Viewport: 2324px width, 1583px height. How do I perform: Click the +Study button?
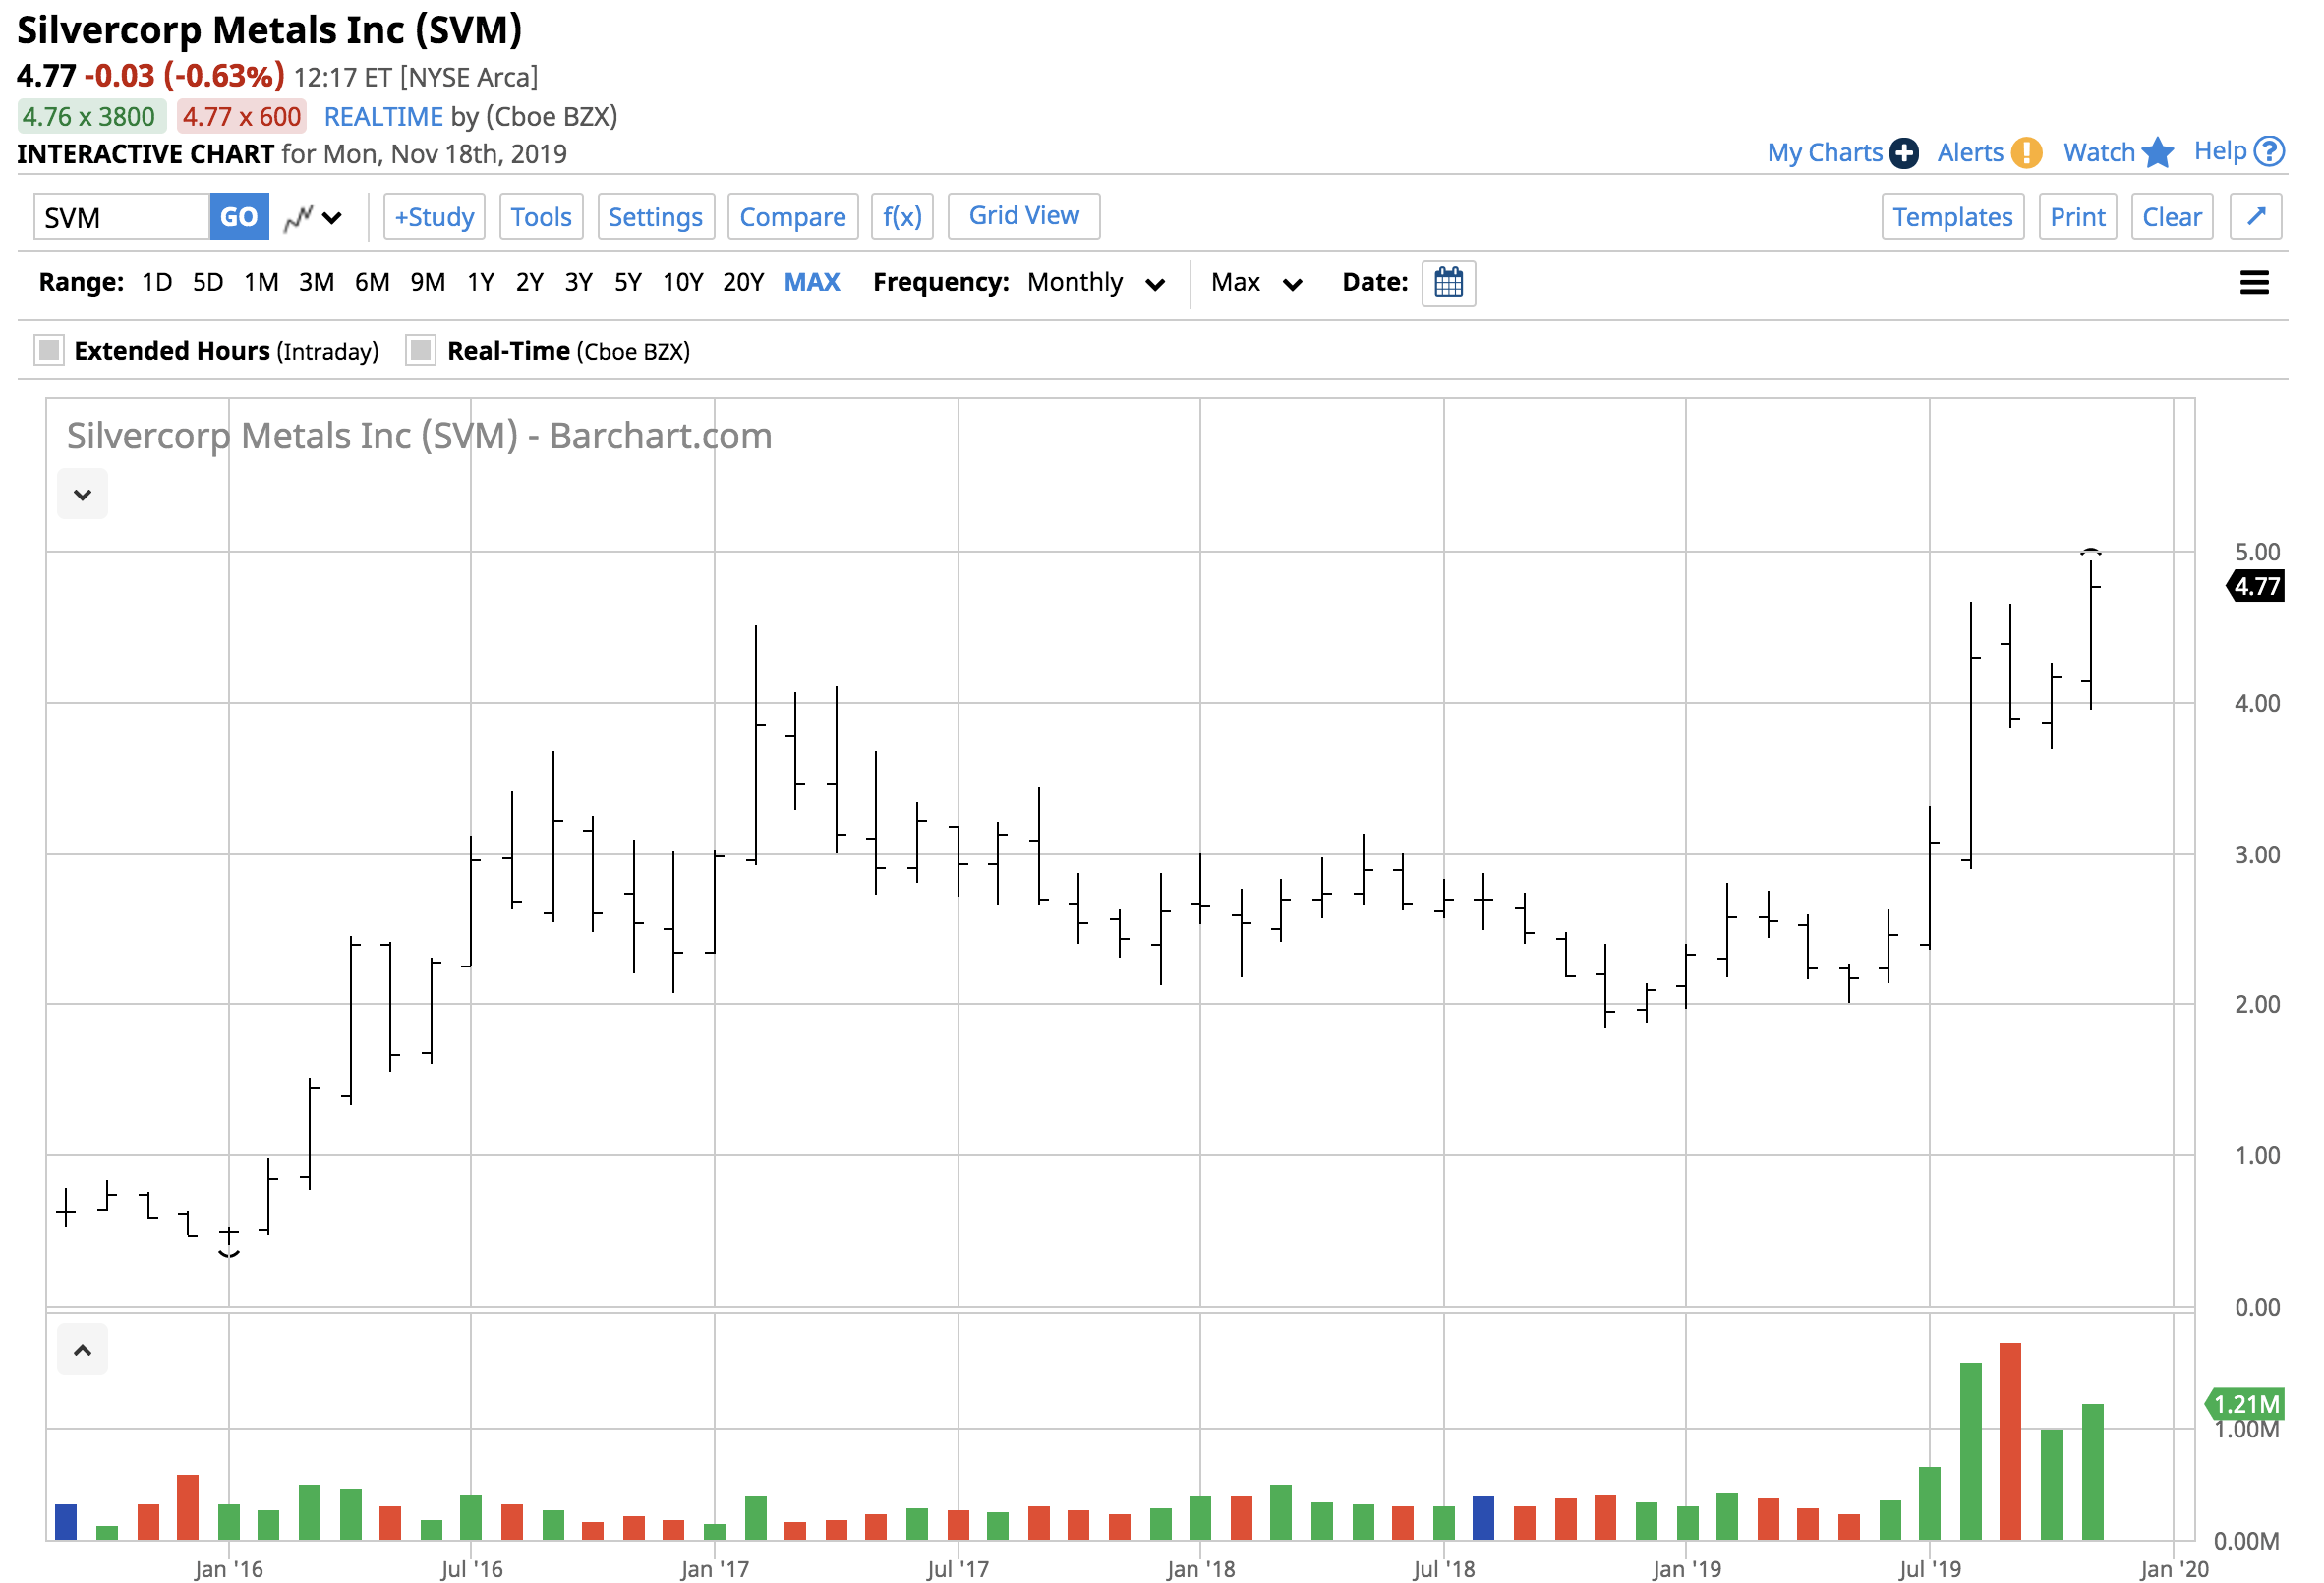[x=434, y=217]
